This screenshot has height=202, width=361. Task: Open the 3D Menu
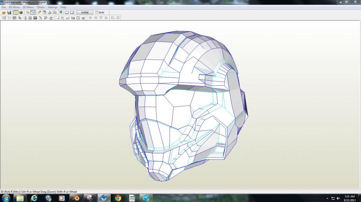click(14, 7)
